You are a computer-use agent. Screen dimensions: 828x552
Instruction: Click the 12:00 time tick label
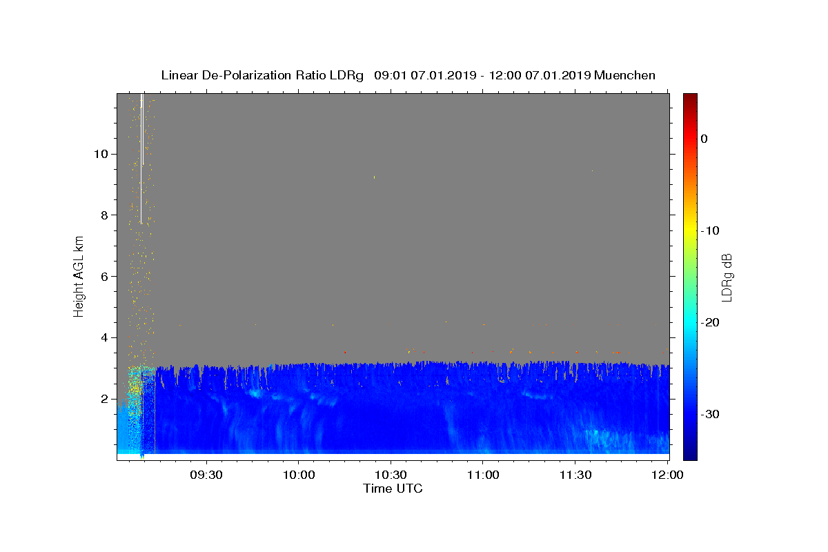(x=667, y=476)
